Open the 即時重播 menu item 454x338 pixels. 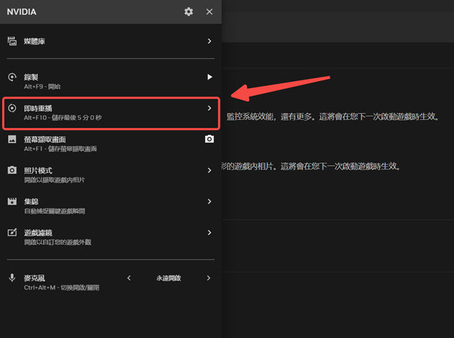111,113
